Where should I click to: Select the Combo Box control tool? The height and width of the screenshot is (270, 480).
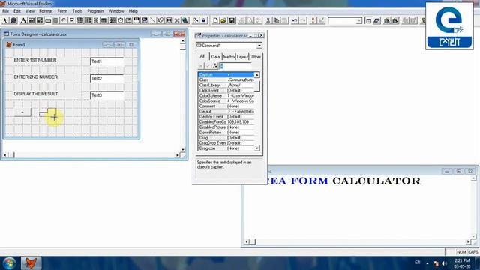80,20
